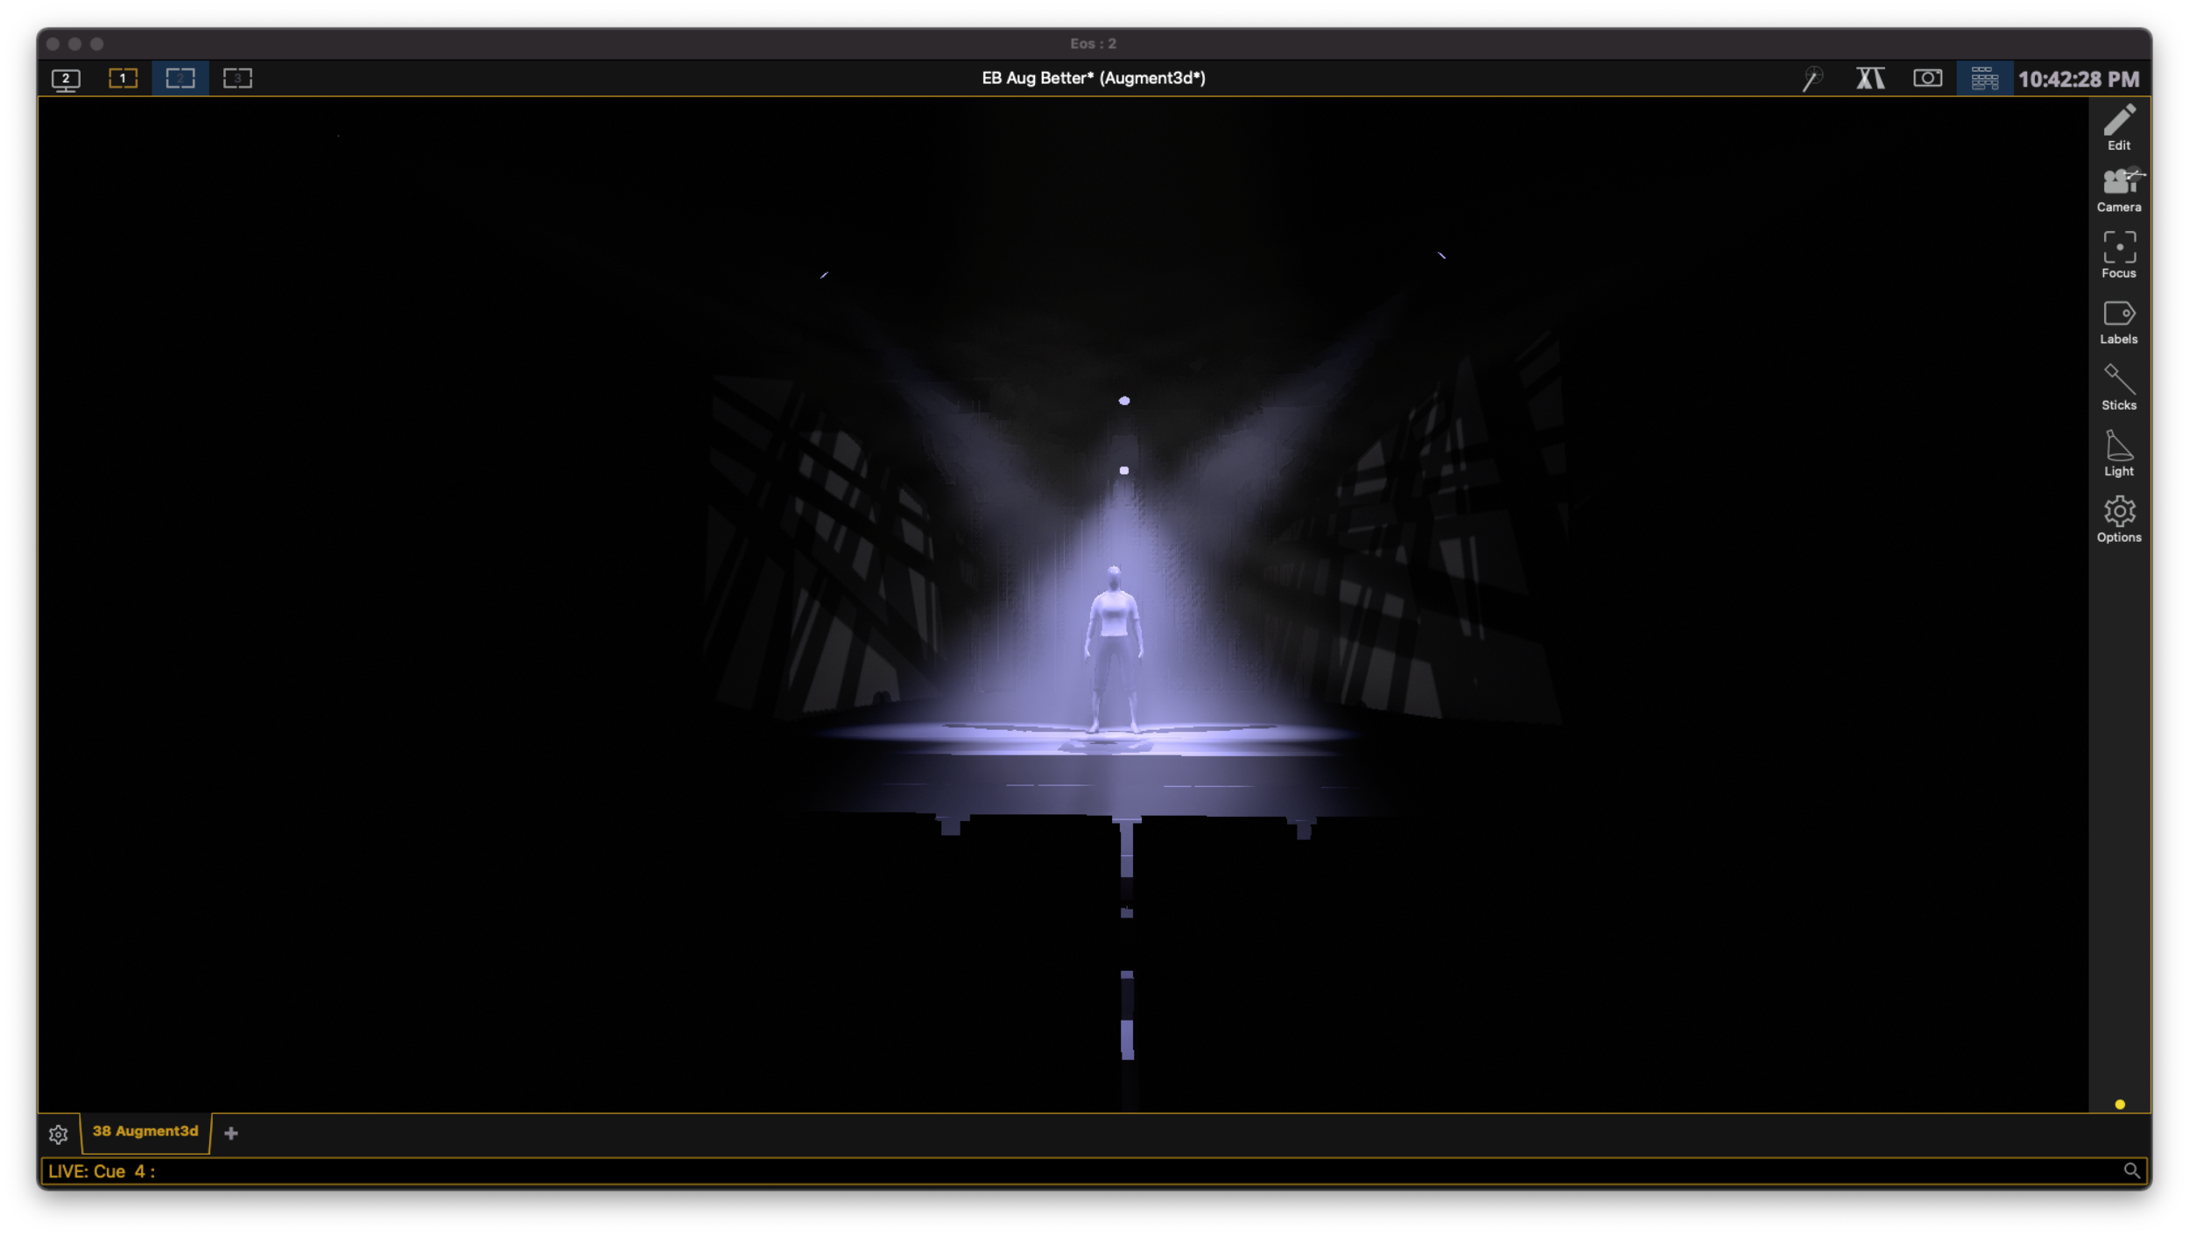The height and width of the screenshot is (1236, 2189).
Task: Open the Edit tool in Augment3d
Action: pyautogui.click(x=2119, y=127)
